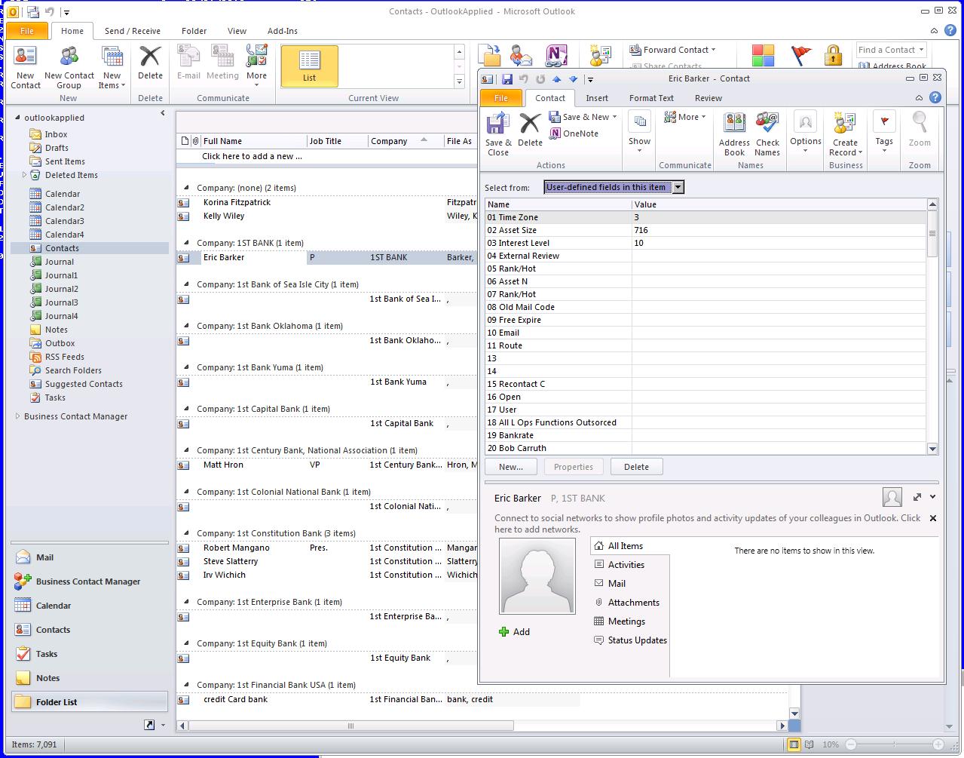Open the Address Book in contact window
Image resolution: width=964 pixels, height=758 pixels.
[734, 133]
